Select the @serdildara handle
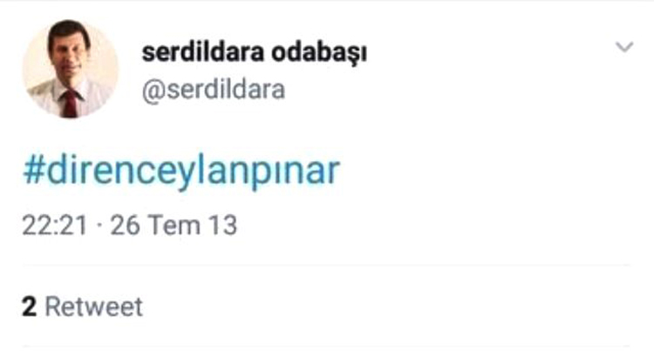 point(214,90)
